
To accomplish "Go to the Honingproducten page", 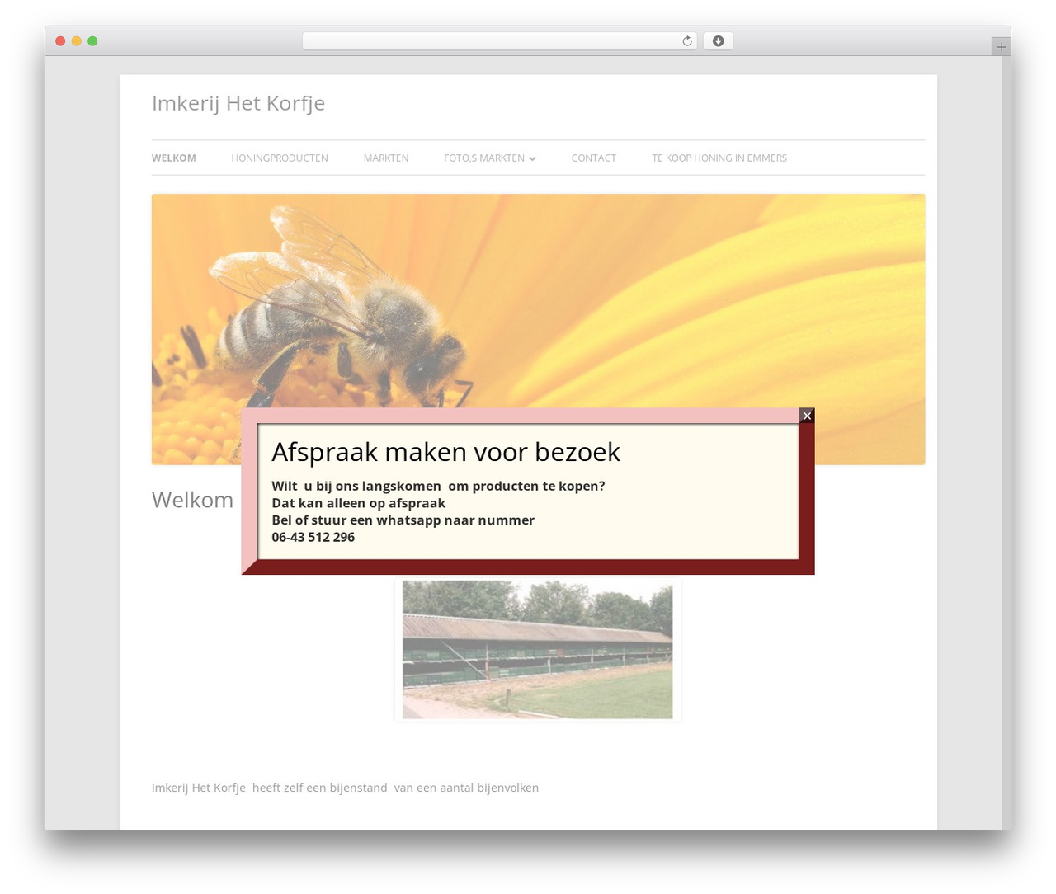I will coord(280,158).
